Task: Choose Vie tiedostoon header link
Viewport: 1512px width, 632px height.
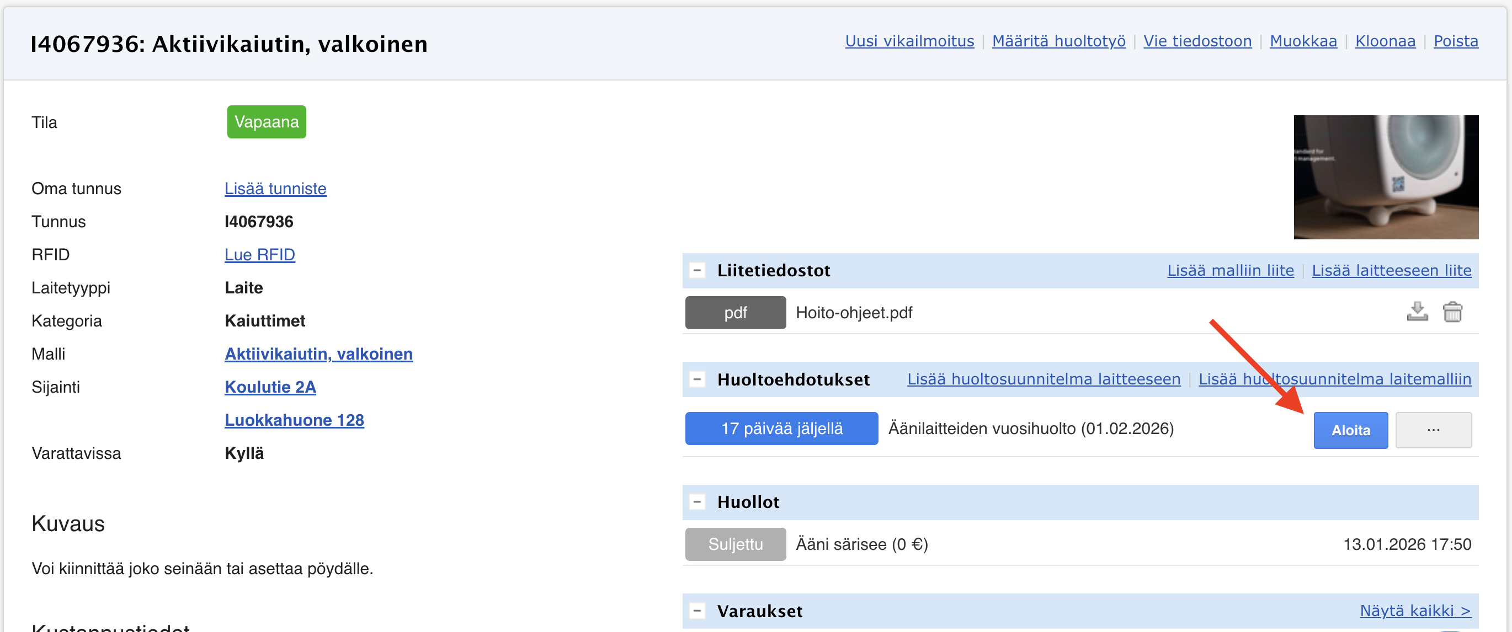Action: pos(1197,41)
